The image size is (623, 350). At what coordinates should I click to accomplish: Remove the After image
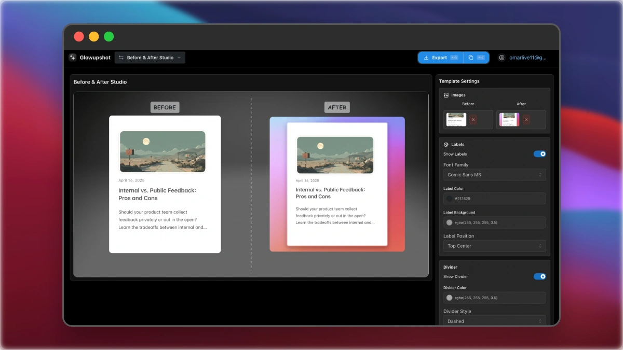526,120
